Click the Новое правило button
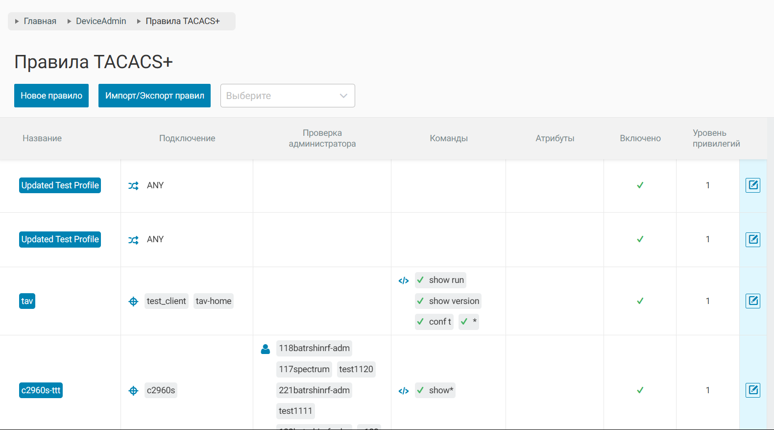This screenshot has height=430, width=774. pos(51,96)
